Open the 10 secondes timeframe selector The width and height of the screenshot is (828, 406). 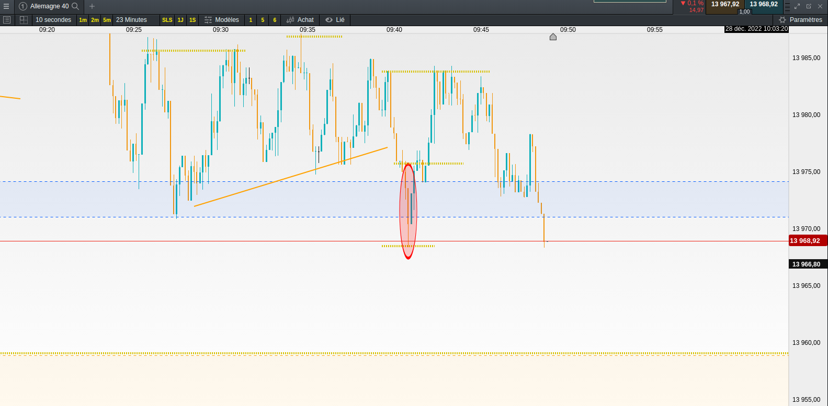pos(53,20)
